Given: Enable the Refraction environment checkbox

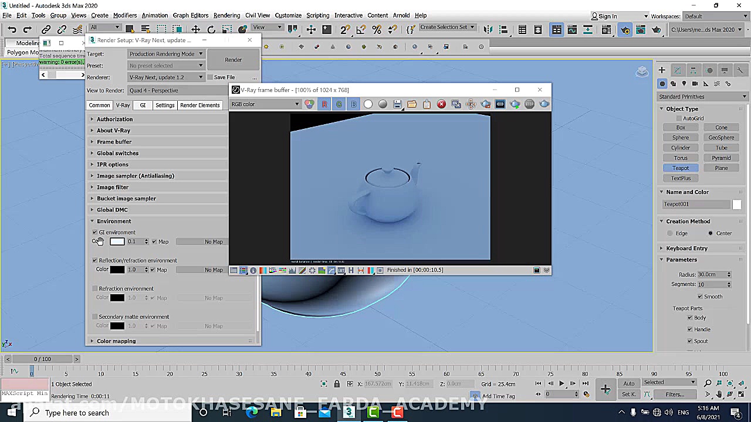Looking at the screenshot, I should tap(95, 289).
